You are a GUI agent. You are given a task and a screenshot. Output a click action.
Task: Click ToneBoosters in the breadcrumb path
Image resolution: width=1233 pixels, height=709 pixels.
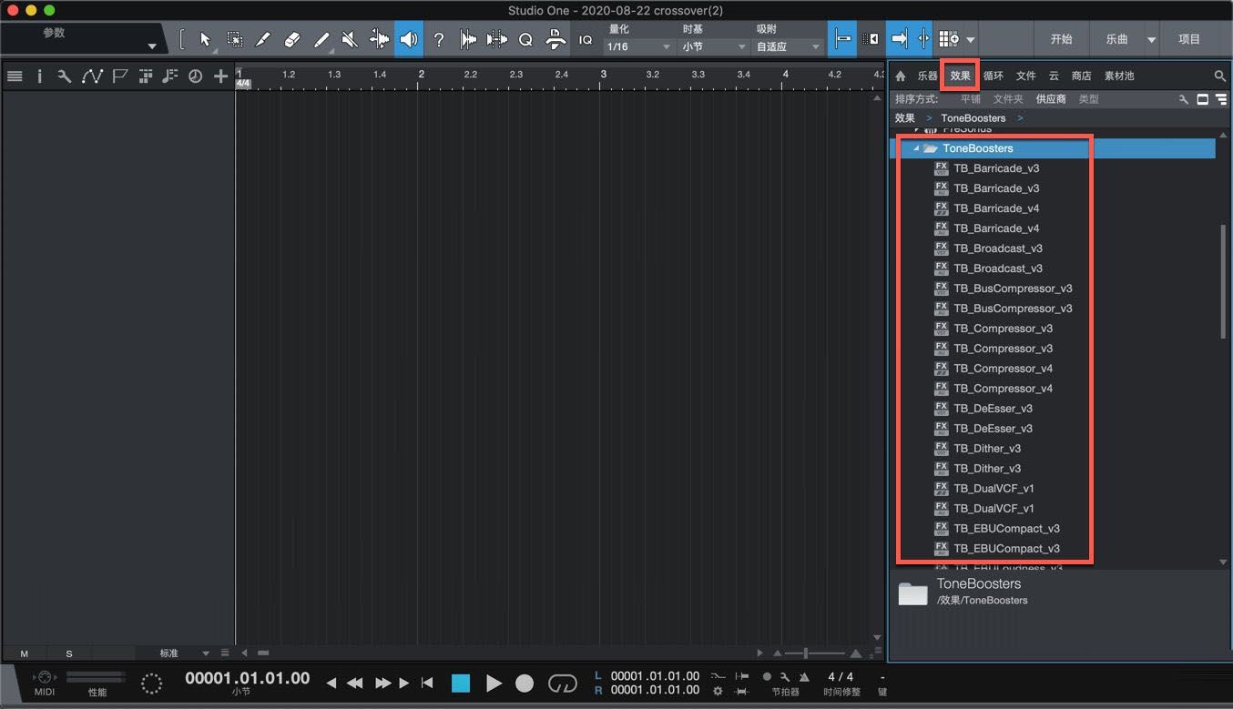pyautogui.click(x=973, y=118)
